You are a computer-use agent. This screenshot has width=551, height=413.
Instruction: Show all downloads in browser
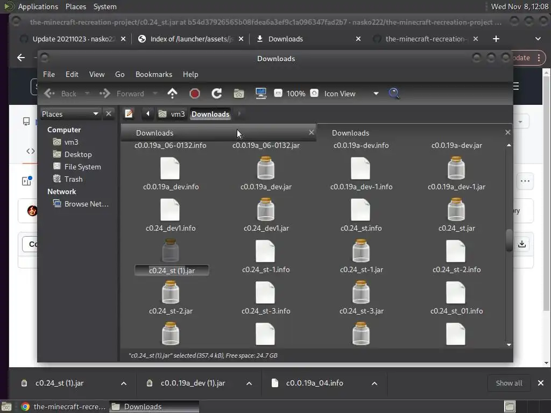coord(509,383)
